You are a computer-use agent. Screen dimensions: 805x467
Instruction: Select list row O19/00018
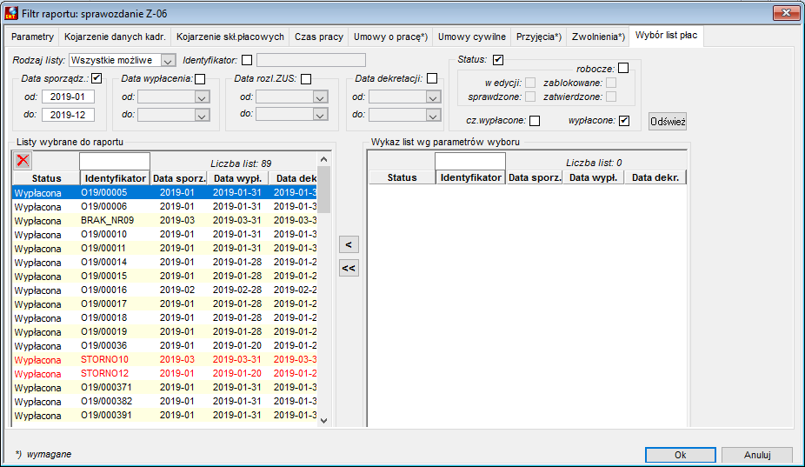click(165, 317)
